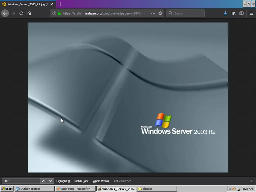Open the Firefox hamburger menu
This screenshot has height=192, width=256.
pos(251,13)
